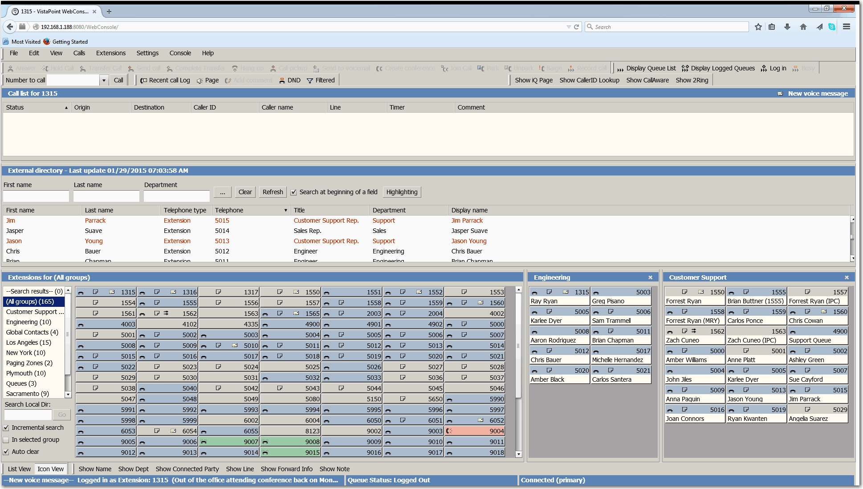863x489 pixels.
Task: Open the Calls menu
Action: 79,53
